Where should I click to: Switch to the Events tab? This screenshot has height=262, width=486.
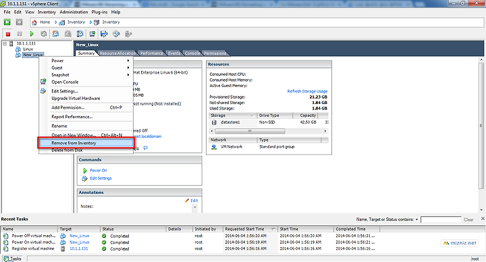coord(174,53)
